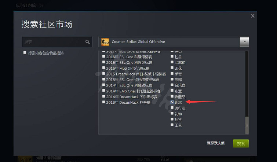The width and height of the screenshot is (277, 162).
Task: Click the 复原默认值 reset link
Action: (x=216, y=143)
